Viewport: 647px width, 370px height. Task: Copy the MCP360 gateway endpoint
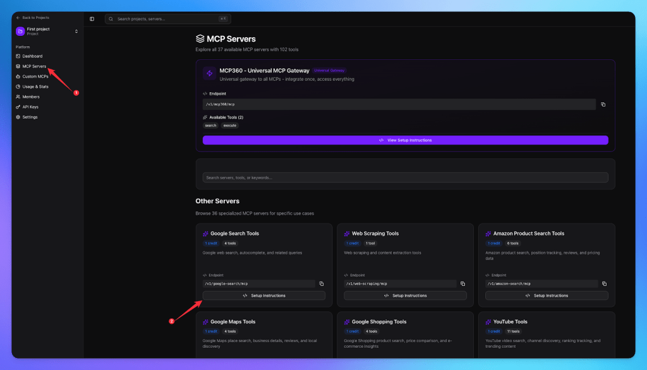pyautogui.click(x=603, y=104)
